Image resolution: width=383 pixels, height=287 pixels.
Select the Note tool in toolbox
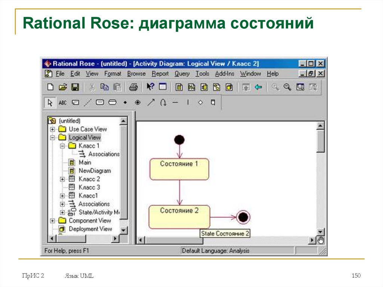[75, 103]
